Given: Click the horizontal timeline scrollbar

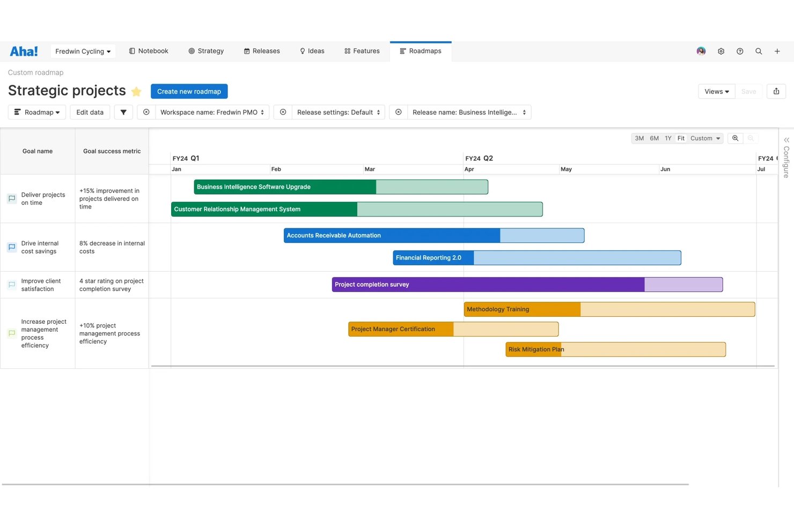Looking at the screenshot, I should coord(463,366).
